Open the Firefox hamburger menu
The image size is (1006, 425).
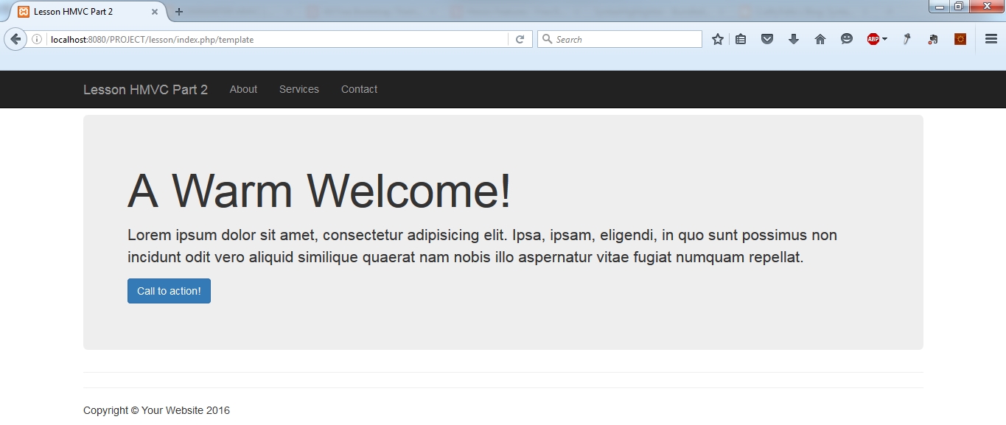pos(991,38)
